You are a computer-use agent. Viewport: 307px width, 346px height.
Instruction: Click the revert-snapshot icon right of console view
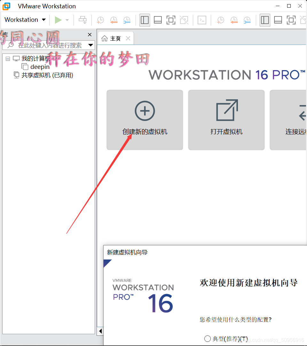tap(234, 20)
